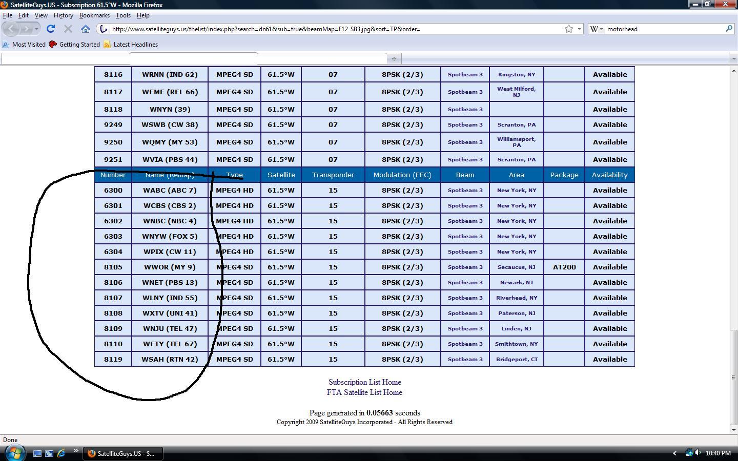The image size is (738, 461).
Task: Open the Tools menu
Action: point(123,15)
